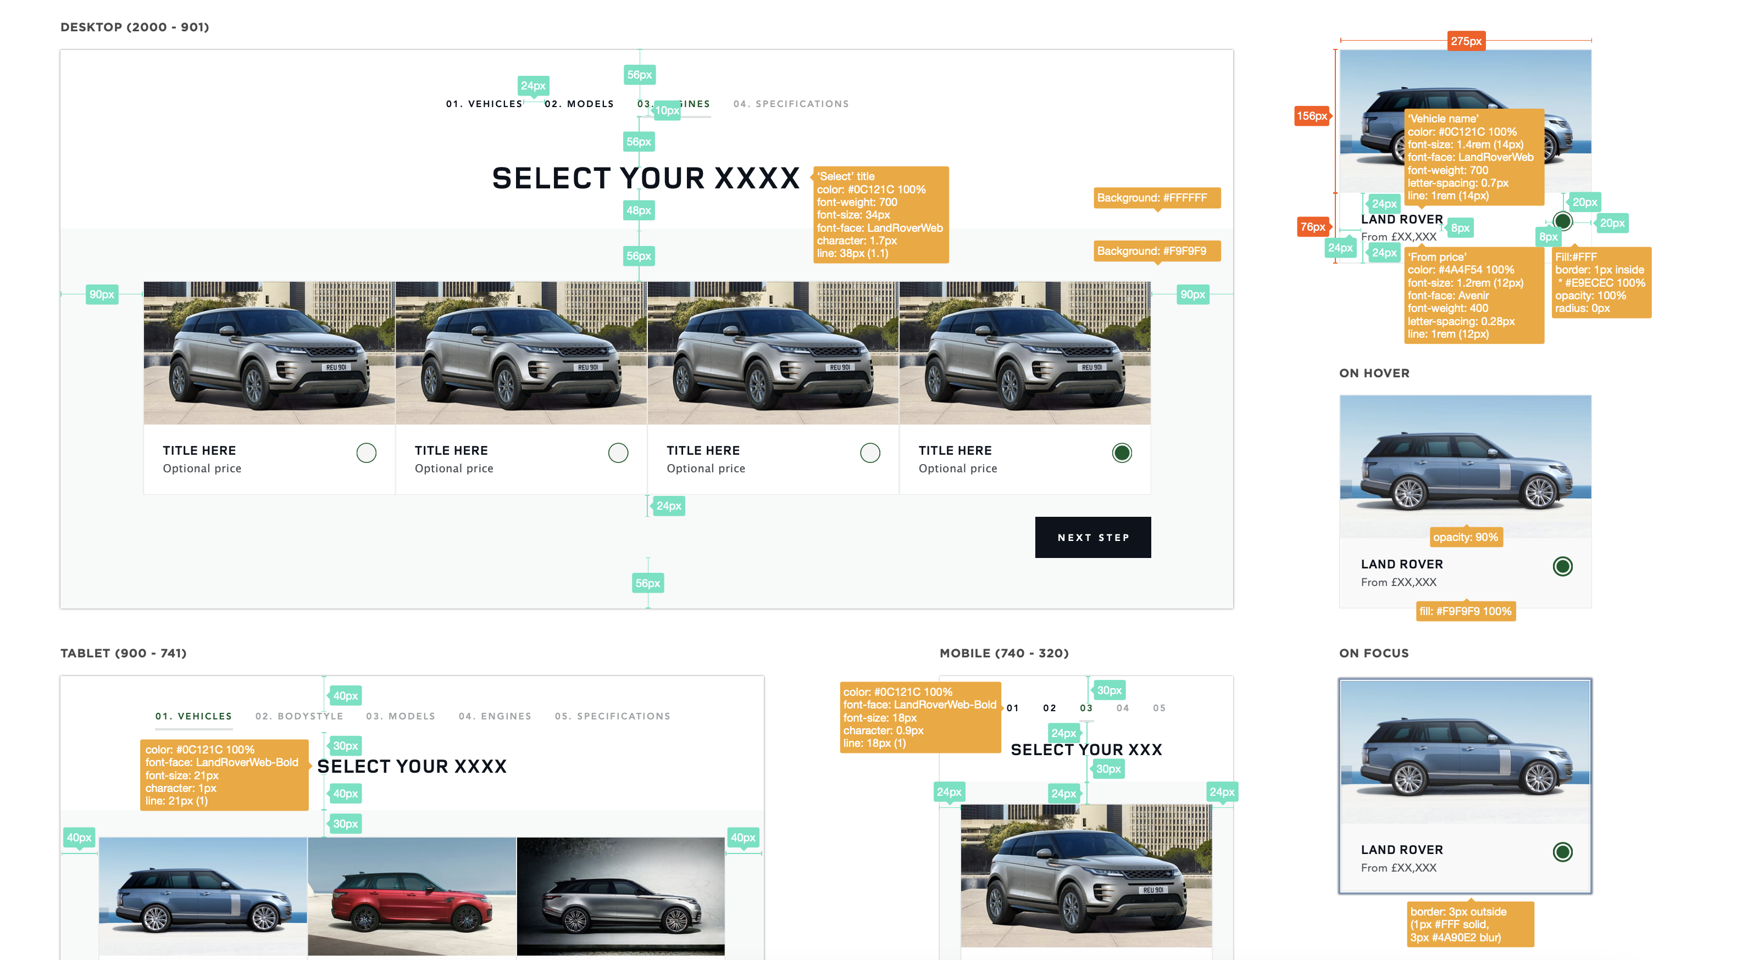Click the 'From price' annotation box
Viewport: 1764px width, 960px height.
1474,295
